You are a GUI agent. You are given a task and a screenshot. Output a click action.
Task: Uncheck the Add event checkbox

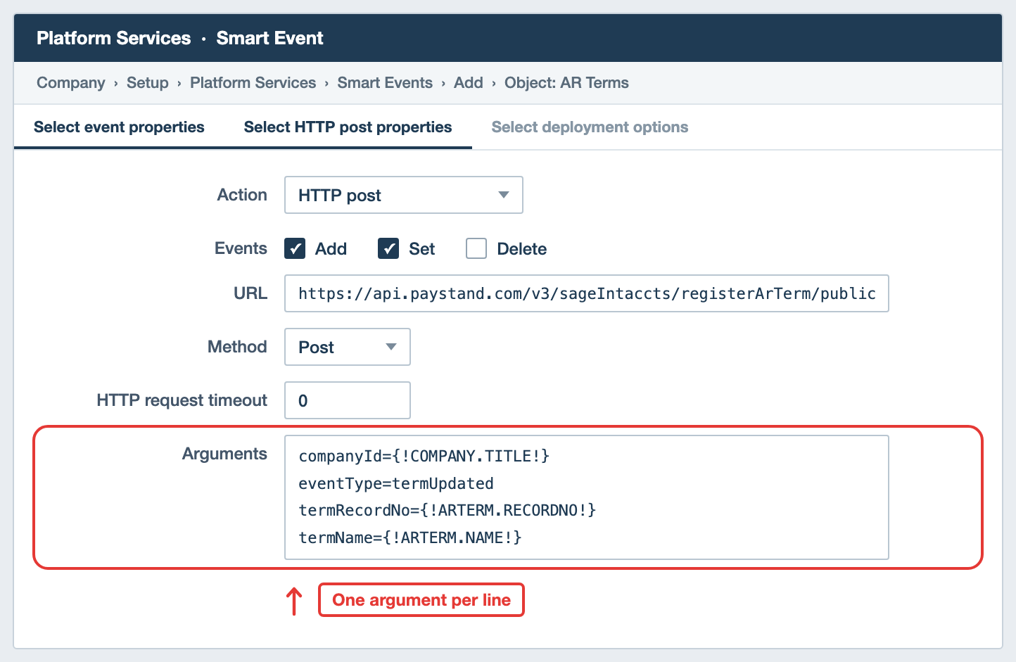tap(295, 248)
